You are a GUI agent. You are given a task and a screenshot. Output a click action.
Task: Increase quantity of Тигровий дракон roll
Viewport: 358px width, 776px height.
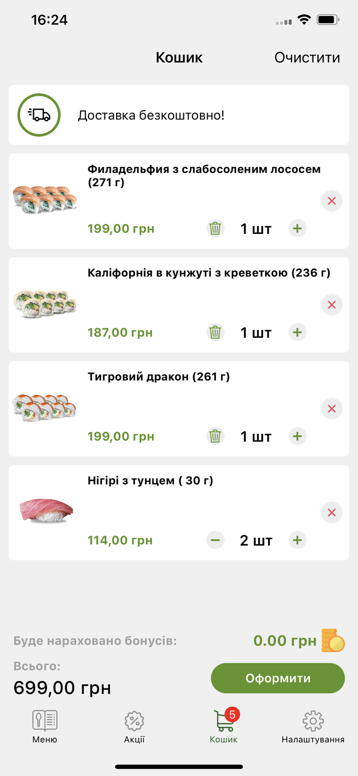297,436
